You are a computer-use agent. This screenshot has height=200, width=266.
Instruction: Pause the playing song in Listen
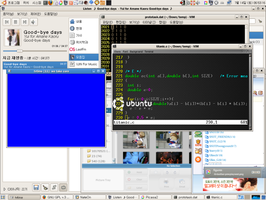(x=16, y=22)
